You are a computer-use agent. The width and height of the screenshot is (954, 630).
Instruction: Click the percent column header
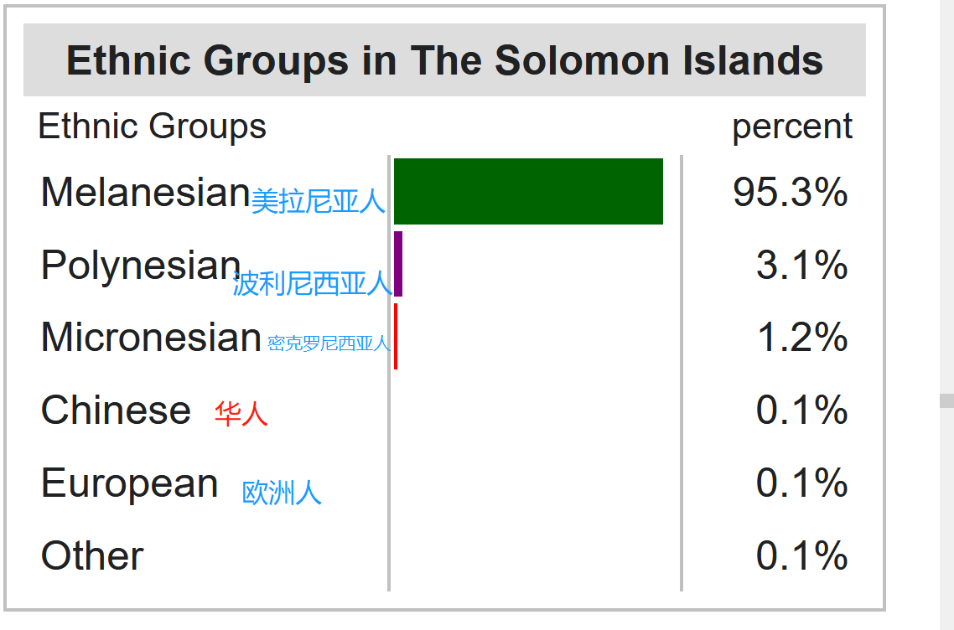tap(792, 127)
